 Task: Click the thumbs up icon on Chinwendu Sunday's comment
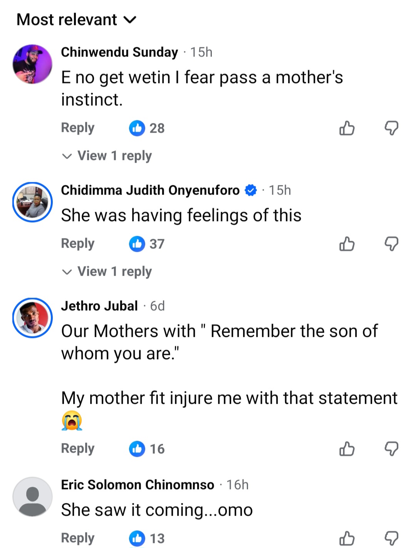(346, 128)
